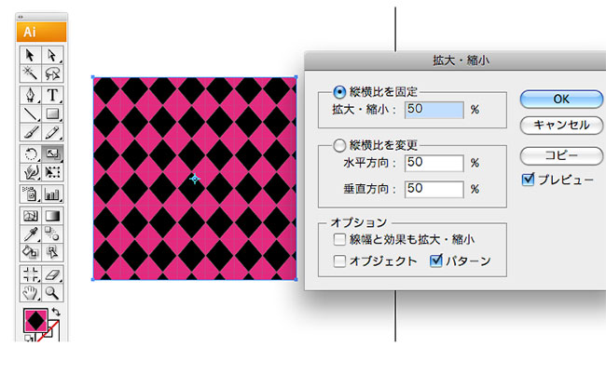Image resolution: width=606 pixels, height=374 pixels.
Task: Activate the Type tool
Action: coord(52,95)
